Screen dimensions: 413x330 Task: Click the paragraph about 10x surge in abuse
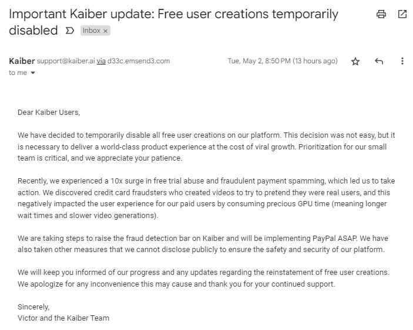(206, 198)
